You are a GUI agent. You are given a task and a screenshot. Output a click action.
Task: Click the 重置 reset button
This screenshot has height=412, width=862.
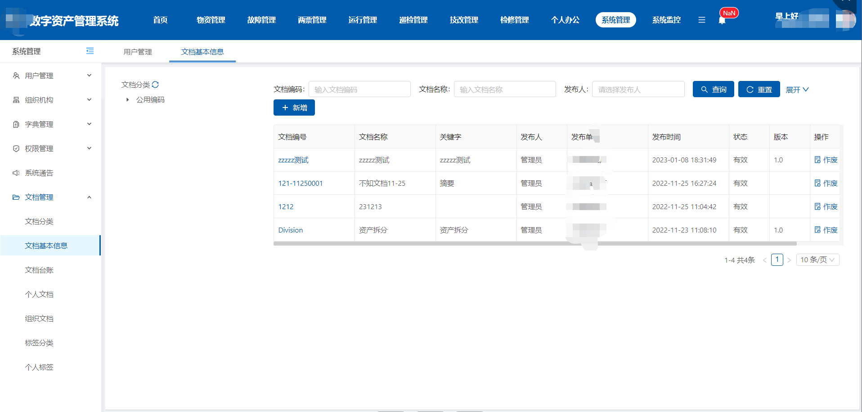[x=759, y=89]
